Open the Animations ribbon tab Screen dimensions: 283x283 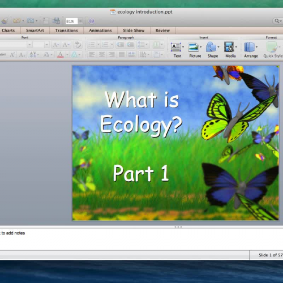tap(100, 31)
